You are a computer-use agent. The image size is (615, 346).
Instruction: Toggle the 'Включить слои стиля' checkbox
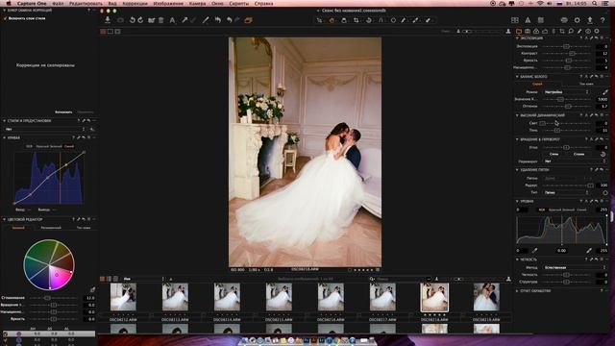[5, 18]
